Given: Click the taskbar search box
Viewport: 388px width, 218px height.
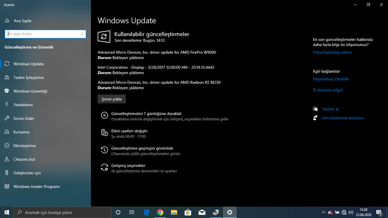Looking at the screenshot, I should pos(63,212).
